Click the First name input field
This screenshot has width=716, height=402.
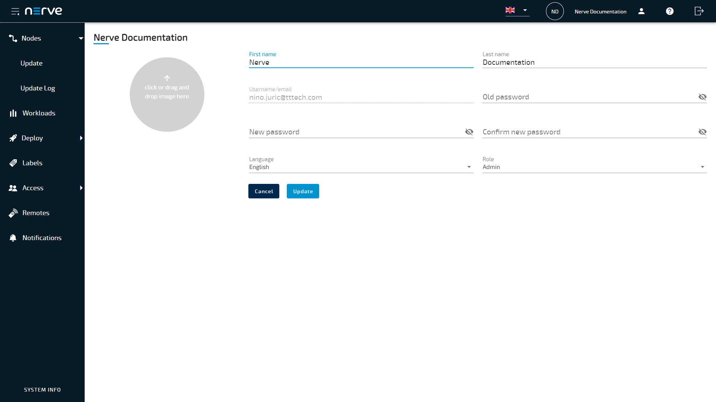point(361,62)
